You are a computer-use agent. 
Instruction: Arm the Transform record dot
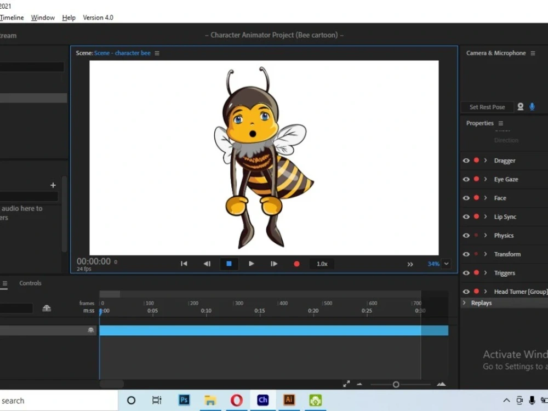click(476, 254)
